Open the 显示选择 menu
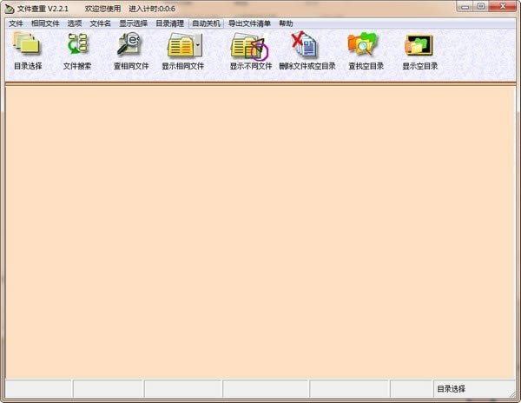Viewport: 521px width, 403px height. coord(133,23)
